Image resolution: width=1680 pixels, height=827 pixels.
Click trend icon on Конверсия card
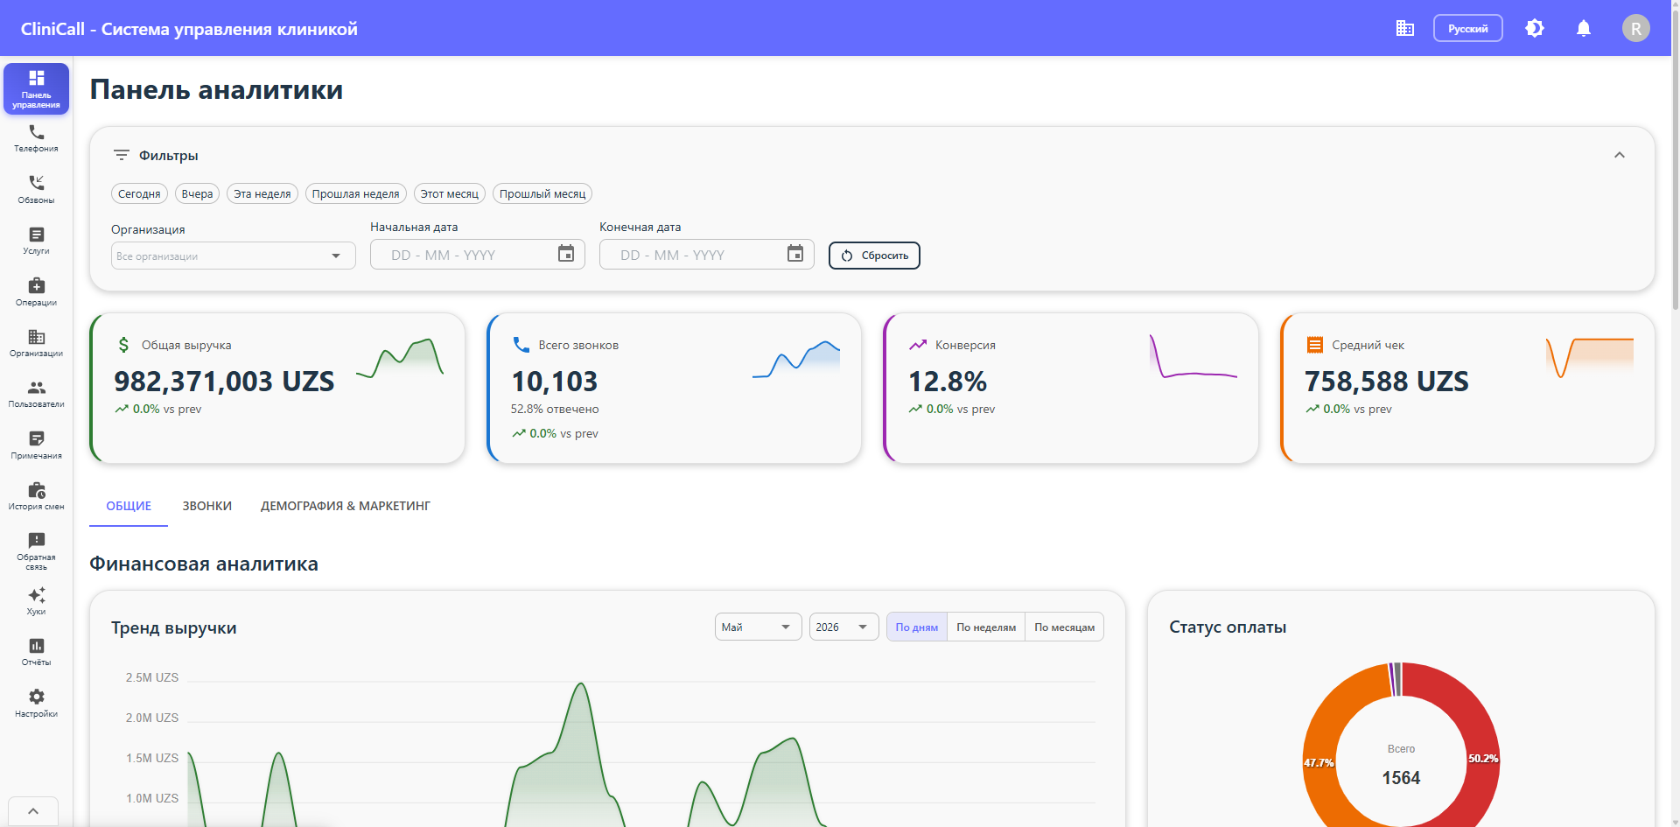point(918,345)
